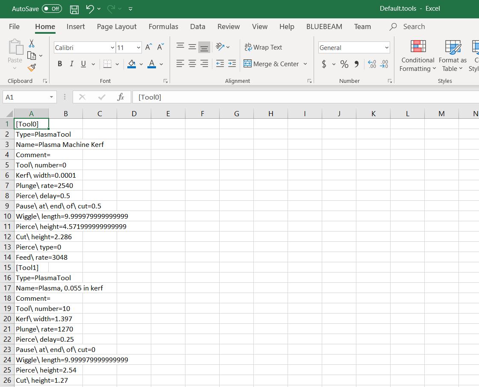Click the Align Left icon
This screenshot has height=387, width=479.
(x=180, y=64)
